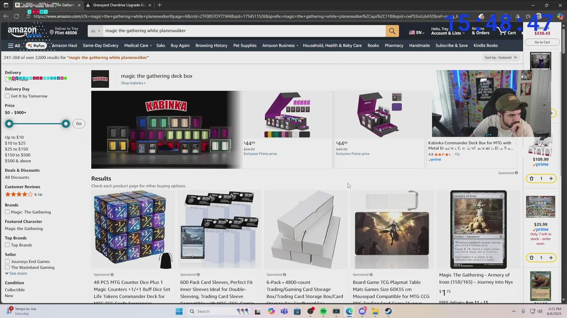Expand Account & Lists menu
The width and height of the screenshot is (567, 318).
(x=447, y=31)
